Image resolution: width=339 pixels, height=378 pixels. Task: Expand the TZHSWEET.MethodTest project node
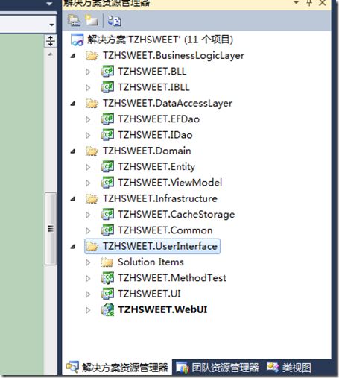click(88, 279)
